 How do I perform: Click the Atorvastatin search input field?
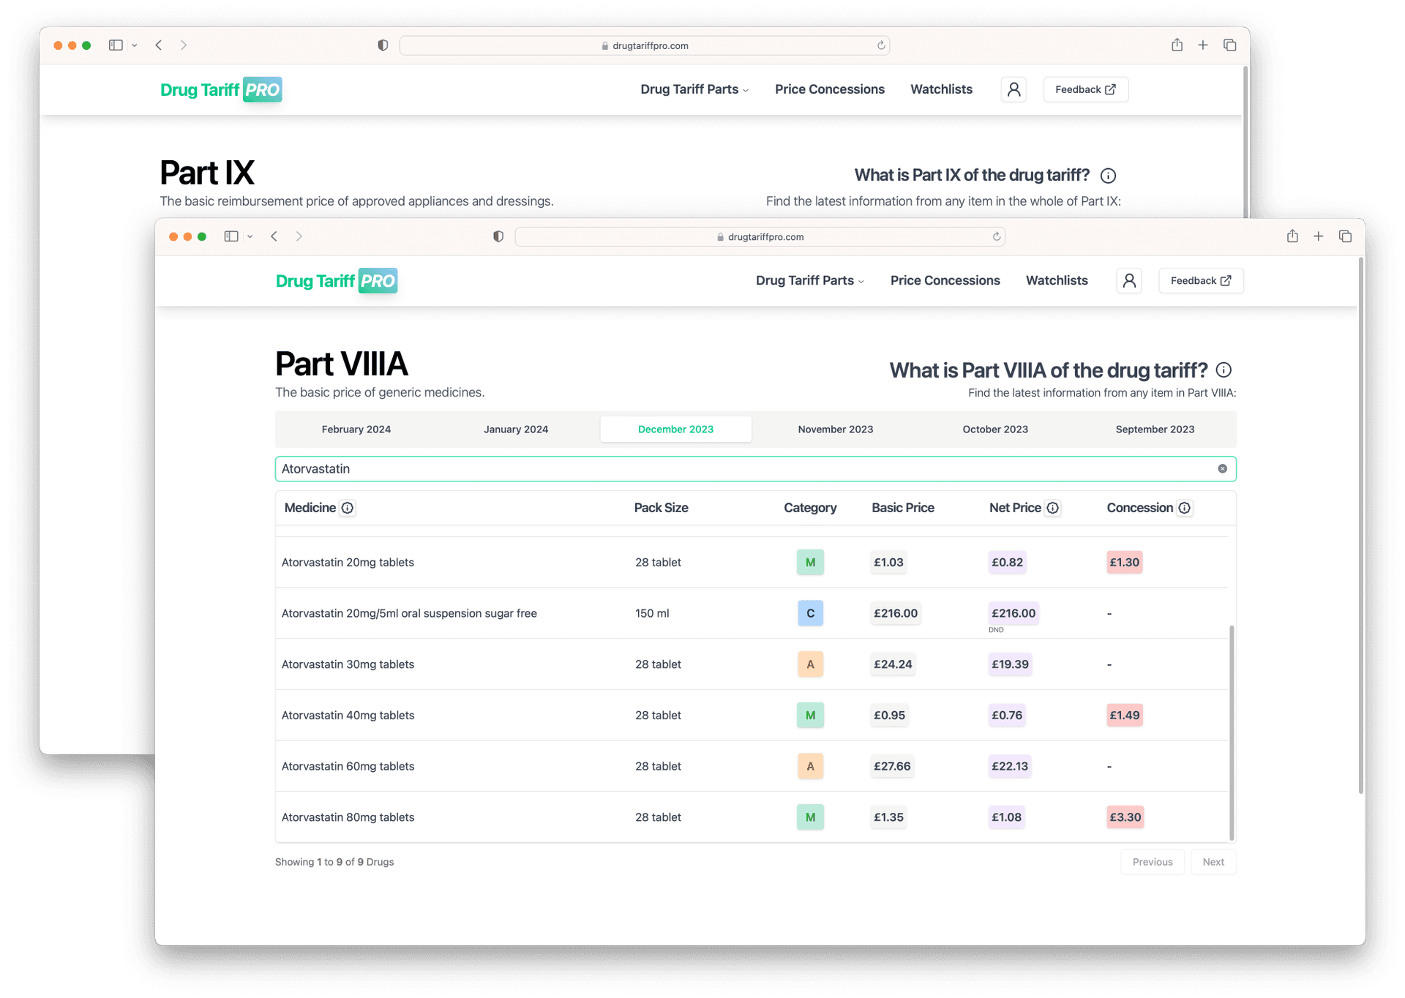732,469
